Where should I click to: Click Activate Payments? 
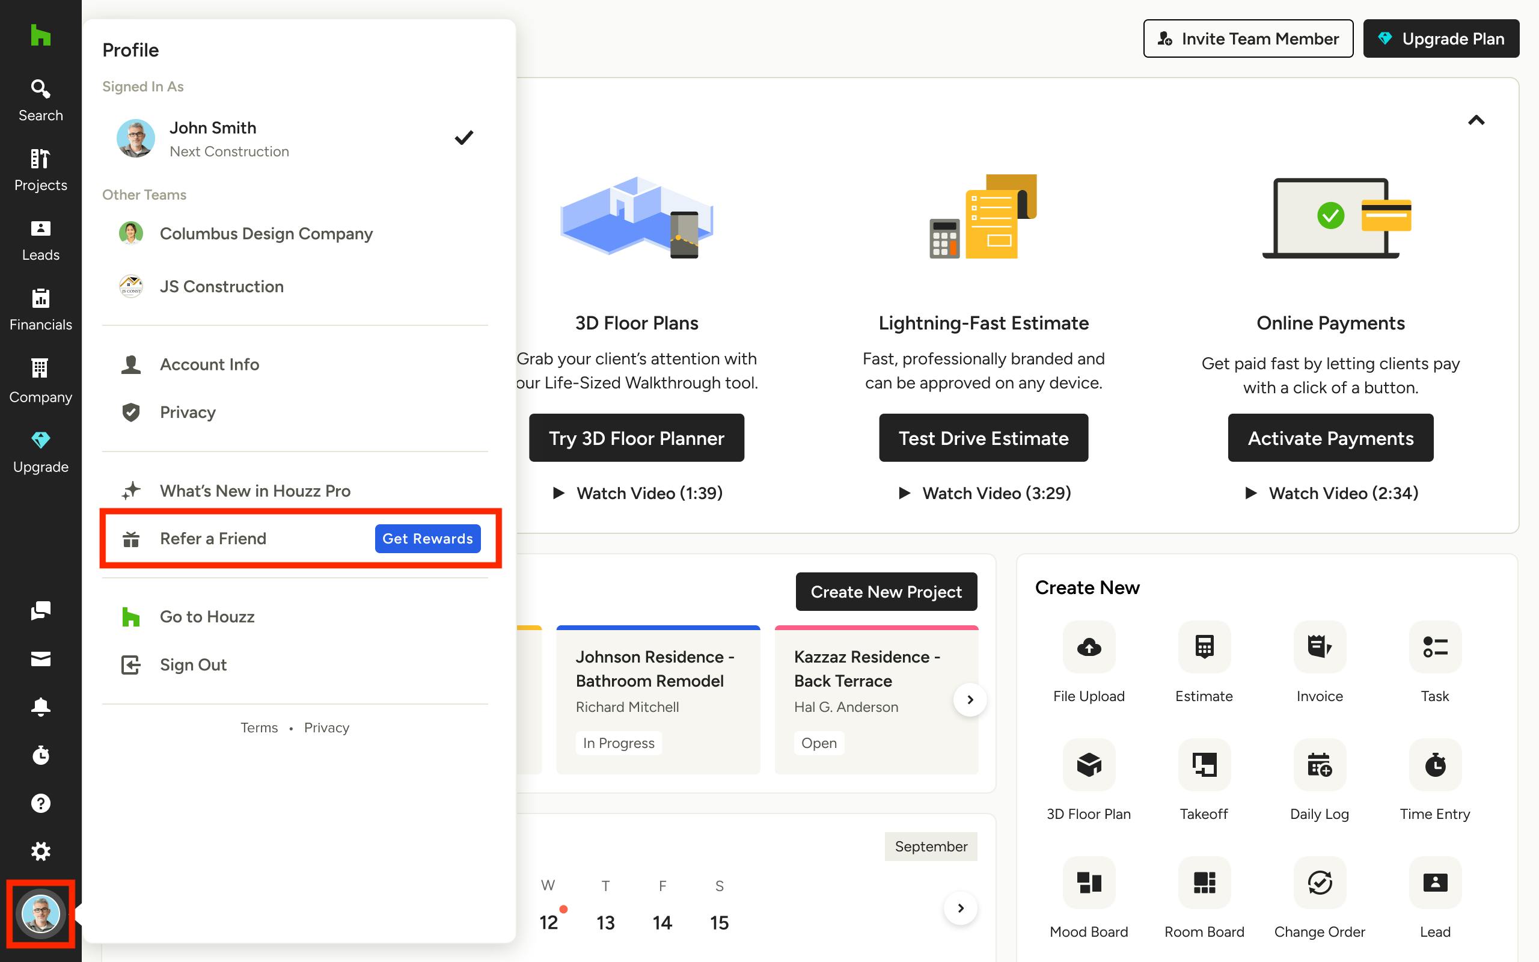pyautogui.click(x=1330, y=438)
